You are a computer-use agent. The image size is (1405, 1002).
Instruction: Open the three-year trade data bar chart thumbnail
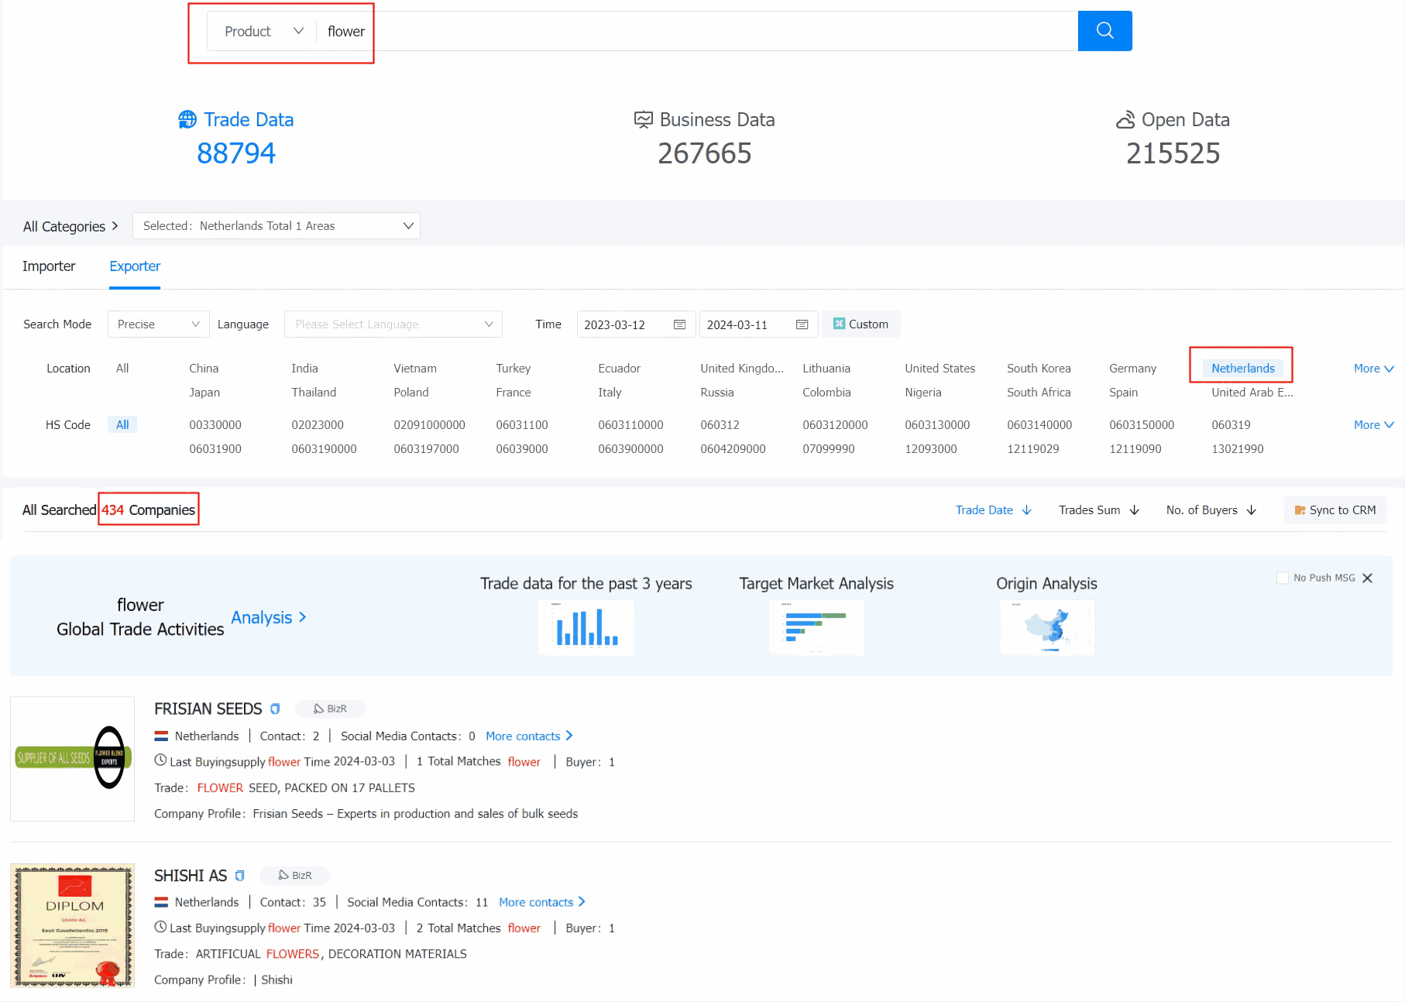[586, 628]
